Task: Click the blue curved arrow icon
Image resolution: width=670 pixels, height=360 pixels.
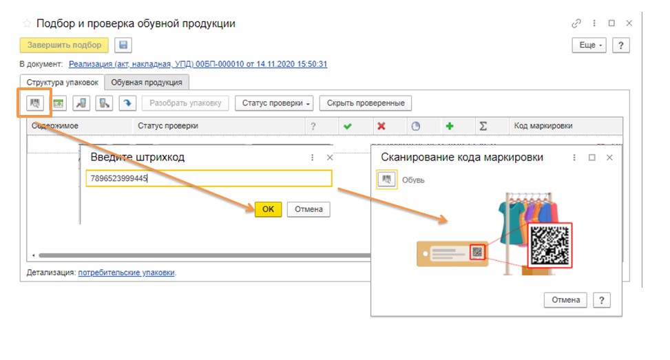Action: [127, 103]
